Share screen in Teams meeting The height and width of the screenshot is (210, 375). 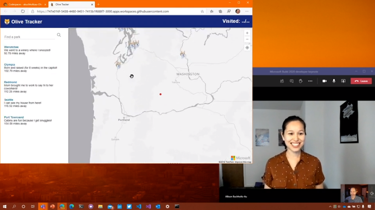[x=343, y=81]
